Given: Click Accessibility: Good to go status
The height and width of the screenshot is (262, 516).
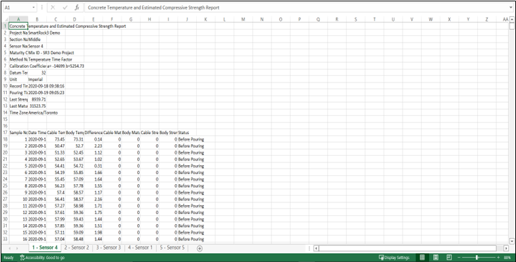Looking at the screenshot, I should pyautogui.click(x=42, y=258).
